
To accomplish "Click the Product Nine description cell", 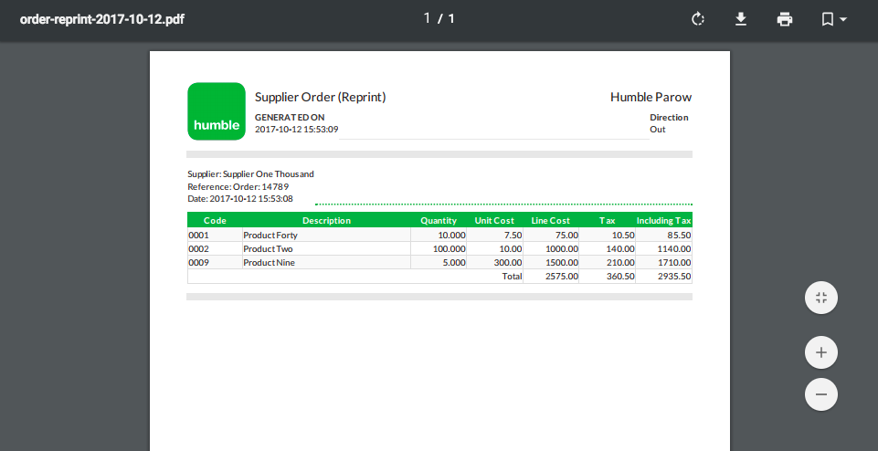I will (326, 262).
